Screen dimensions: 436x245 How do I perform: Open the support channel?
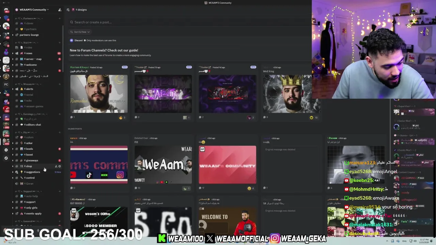37,202
